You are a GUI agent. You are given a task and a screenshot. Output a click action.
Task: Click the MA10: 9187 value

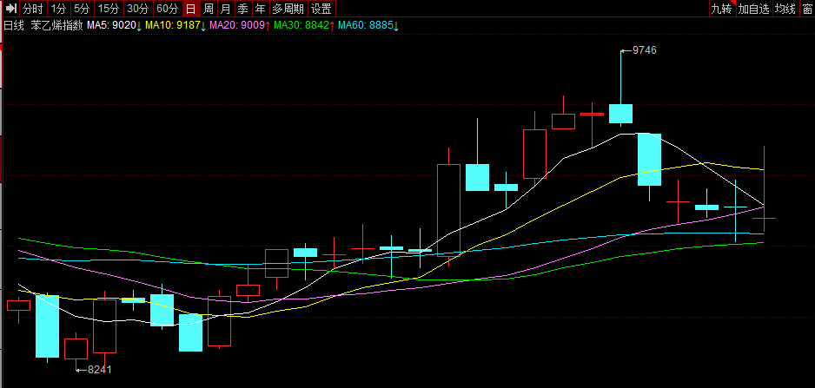click(x=173, y=25)
